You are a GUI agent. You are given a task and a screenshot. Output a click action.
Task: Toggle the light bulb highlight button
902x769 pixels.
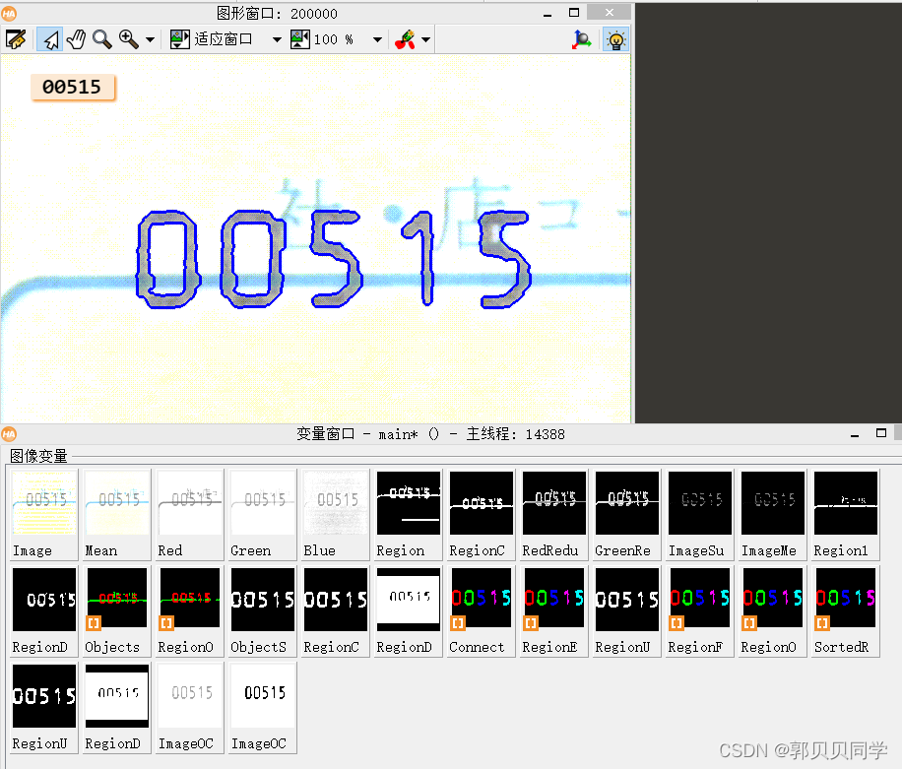tap(615, 39)
